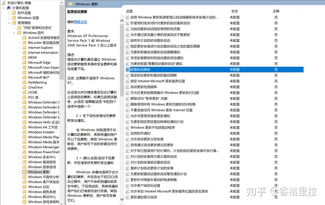Click the description pane scroll-down arrow
This screenshot has height=205, width=325.
(x=122, y=200)
